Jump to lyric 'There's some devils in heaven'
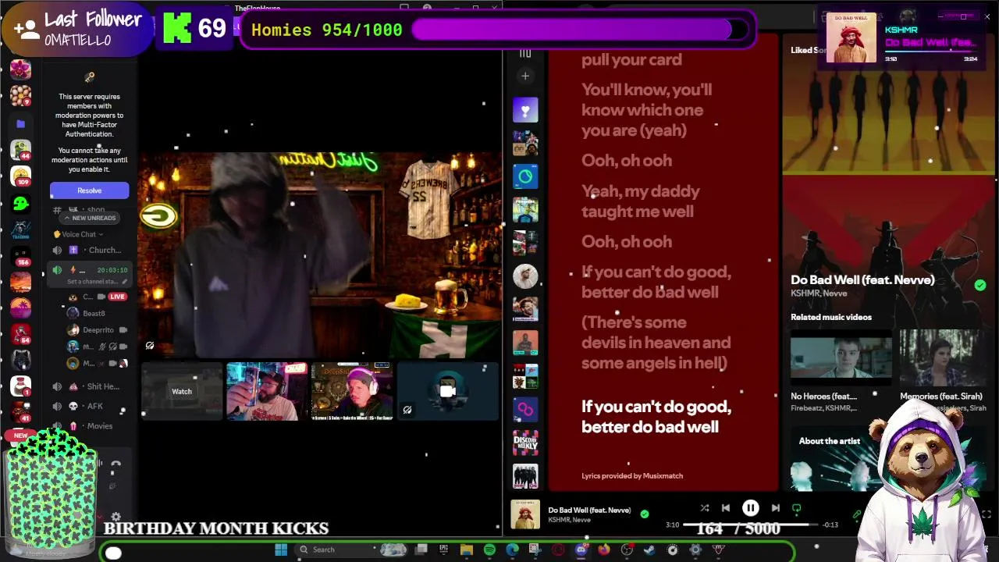The height and width of the screenshot is (562, 999). pos(656,342)
